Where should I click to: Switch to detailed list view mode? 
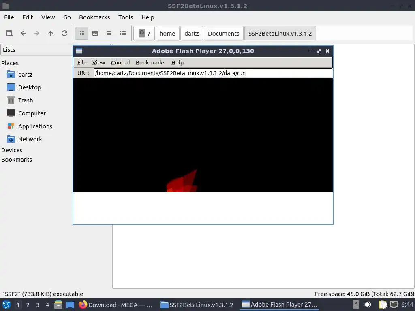(123, 33)
